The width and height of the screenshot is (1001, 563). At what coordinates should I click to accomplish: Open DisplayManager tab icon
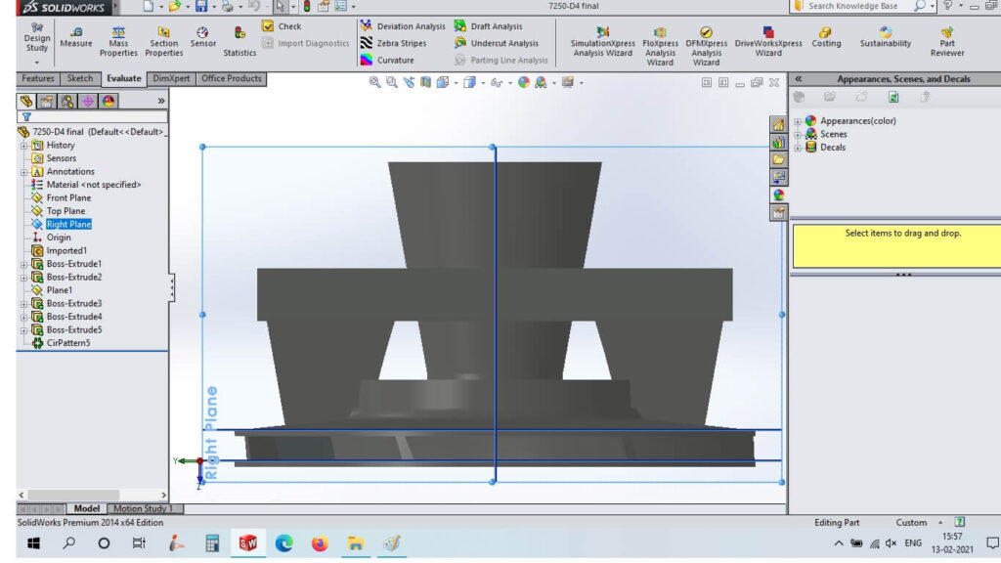(x=108, y=101)
